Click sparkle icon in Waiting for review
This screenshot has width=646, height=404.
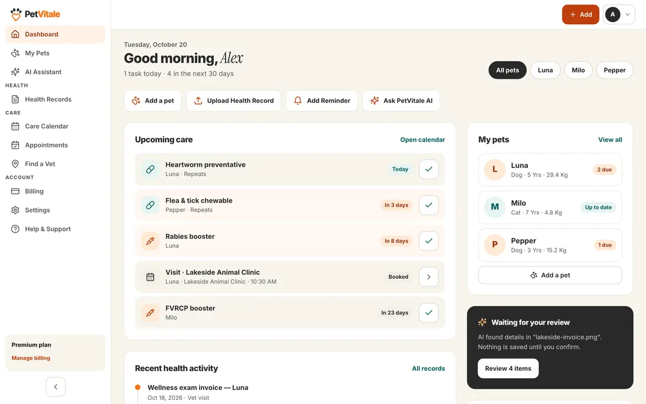click(482, 322)
